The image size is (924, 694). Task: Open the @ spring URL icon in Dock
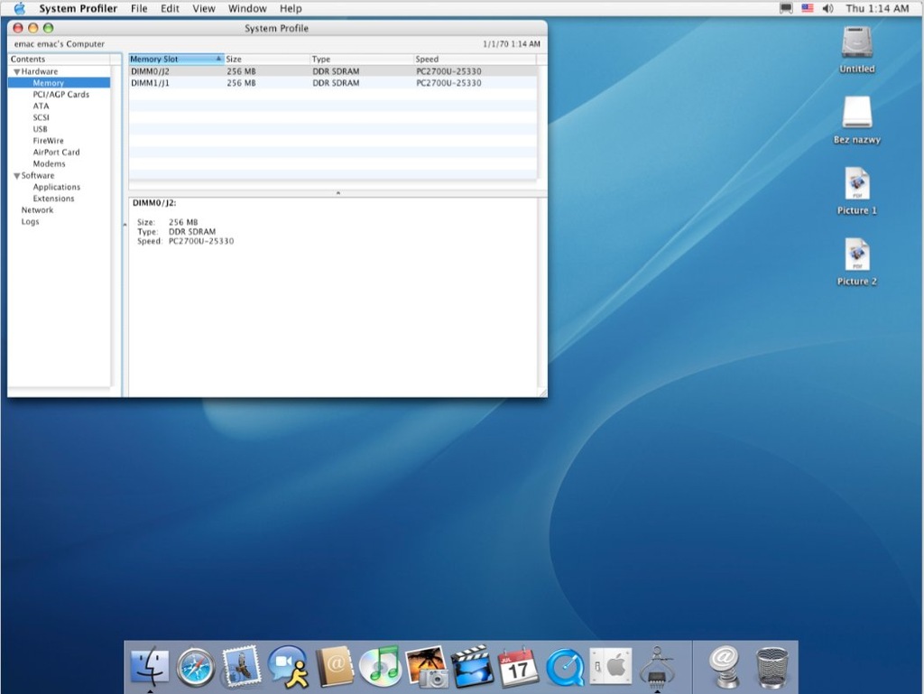tap(725, 667)
